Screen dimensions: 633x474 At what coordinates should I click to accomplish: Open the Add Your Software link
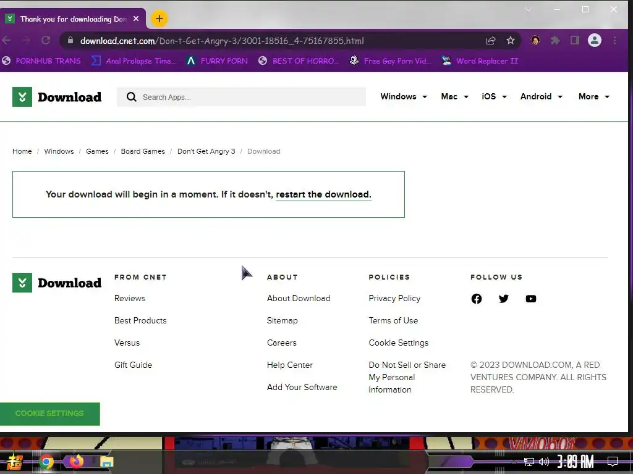pyautogui.click(x=302, y=388)
